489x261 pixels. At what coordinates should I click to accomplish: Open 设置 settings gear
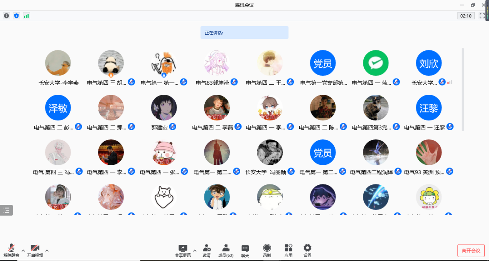point(307,250)
